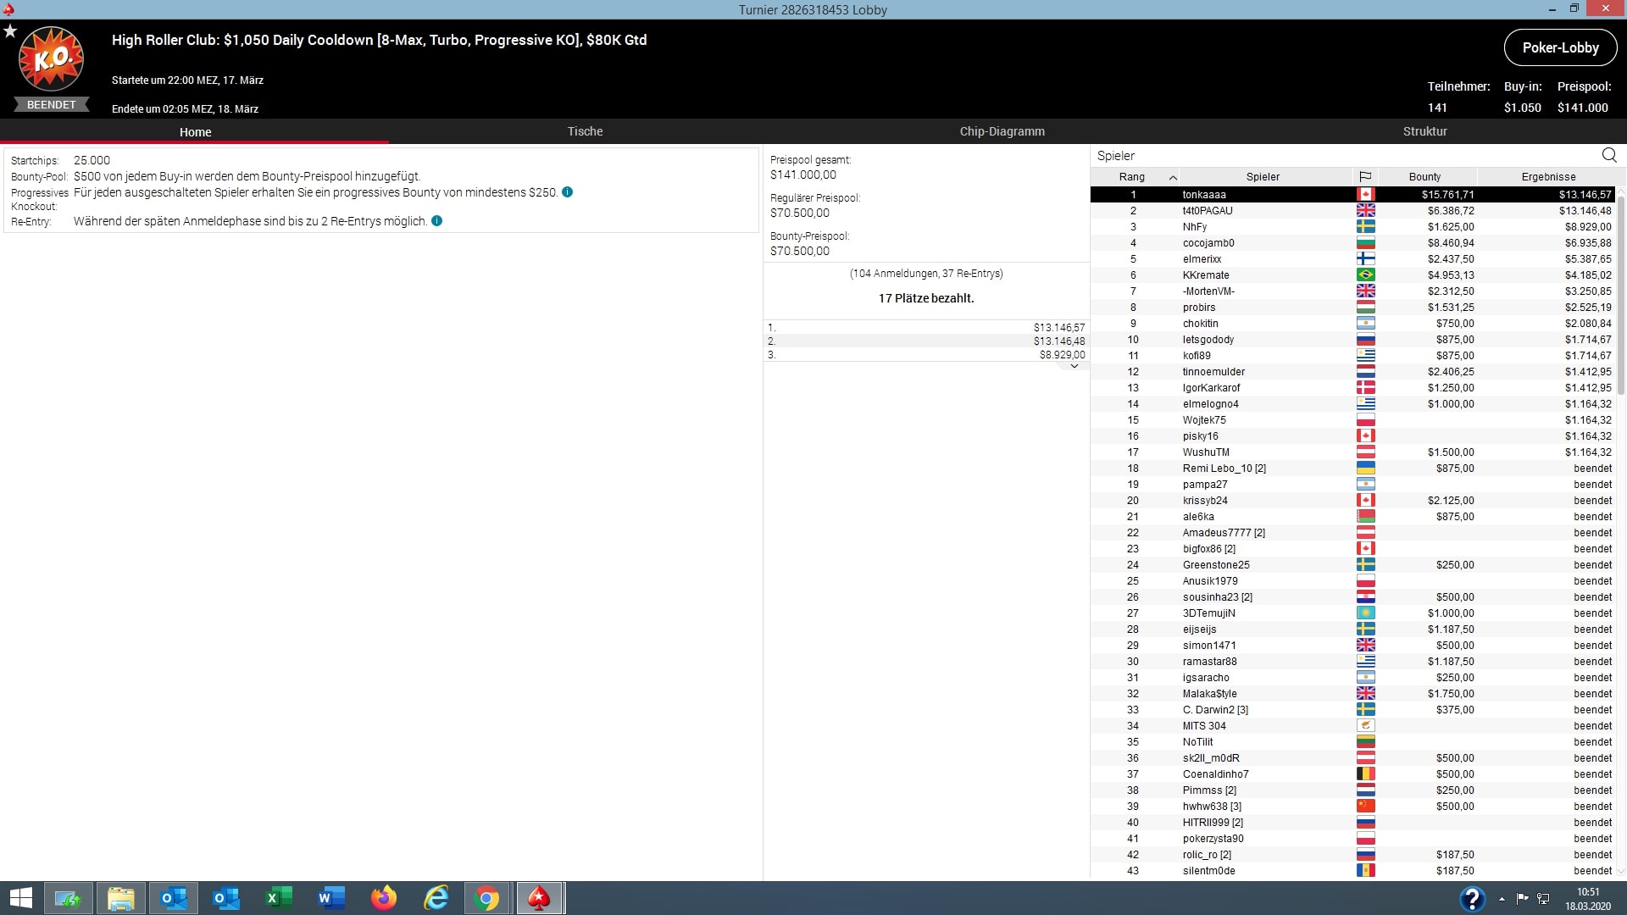Click the K.O. tournament badge logo
The width and height of the screenshot is (1627, 915).
click(x=51, y=59)
